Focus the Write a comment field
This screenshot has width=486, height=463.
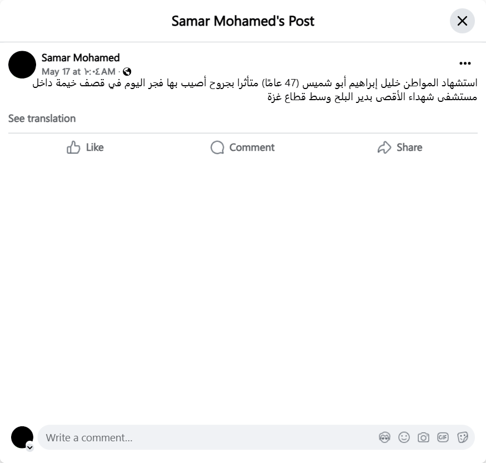click(x=206, y=437)
